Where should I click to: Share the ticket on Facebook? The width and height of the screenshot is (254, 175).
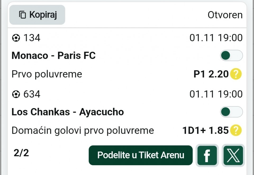pos(207,155)
